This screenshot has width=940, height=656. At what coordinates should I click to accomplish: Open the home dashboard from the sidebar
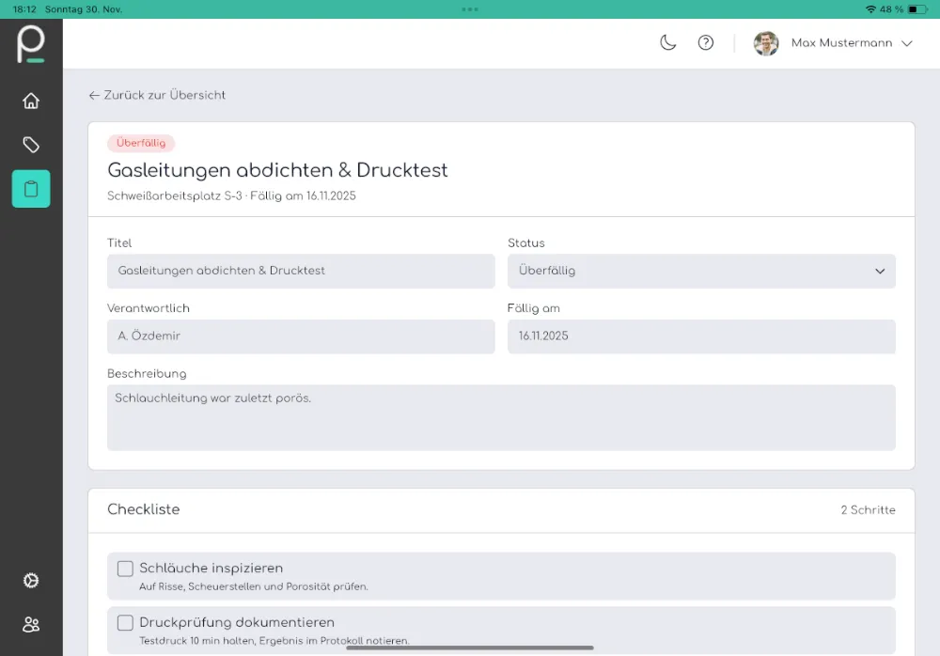(x=31, y=101)
